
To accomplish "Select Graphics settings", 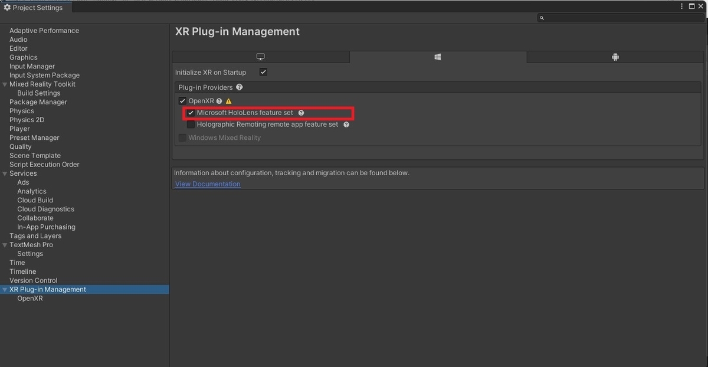I will [24, 57].
